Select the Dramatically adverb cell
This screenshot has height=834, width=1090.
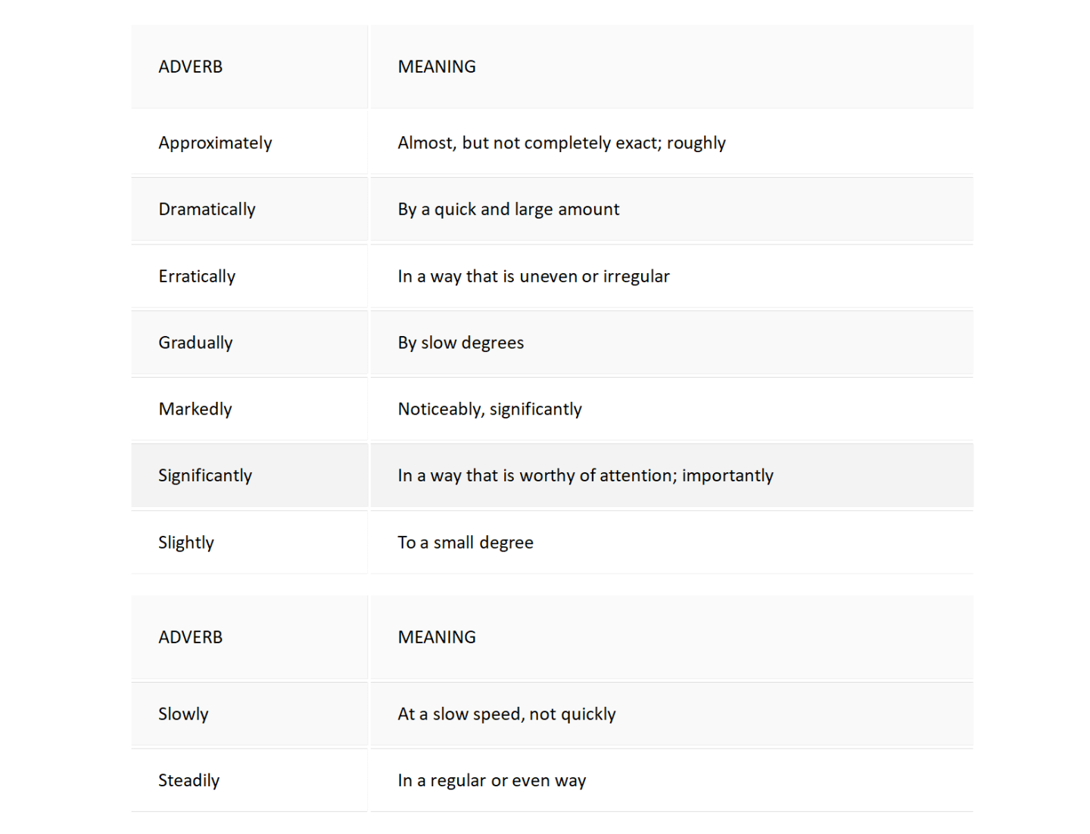tap(207, 210)
